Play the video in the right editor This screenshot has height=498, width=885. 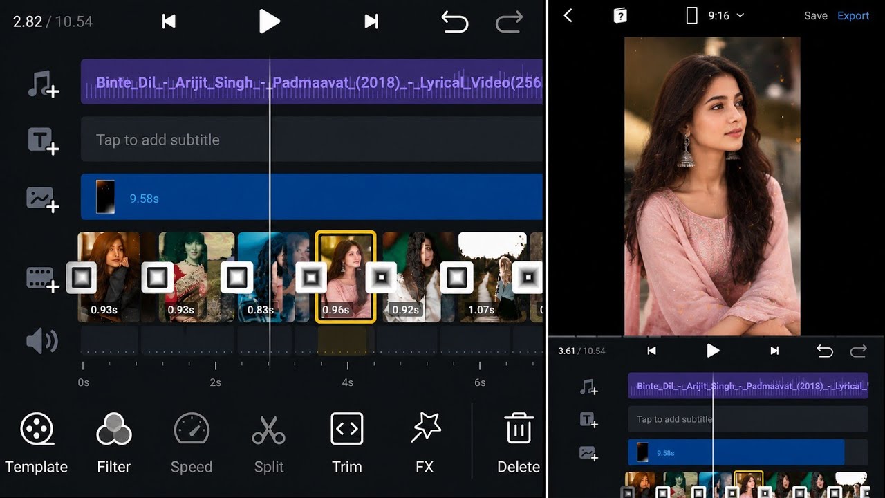713,351
